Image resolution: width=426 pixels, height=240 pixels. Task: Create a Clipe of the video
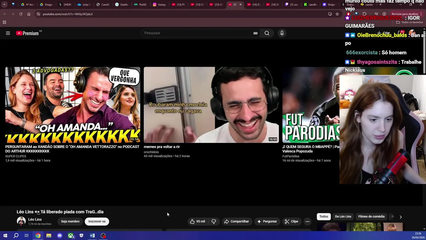click(292, 221)
